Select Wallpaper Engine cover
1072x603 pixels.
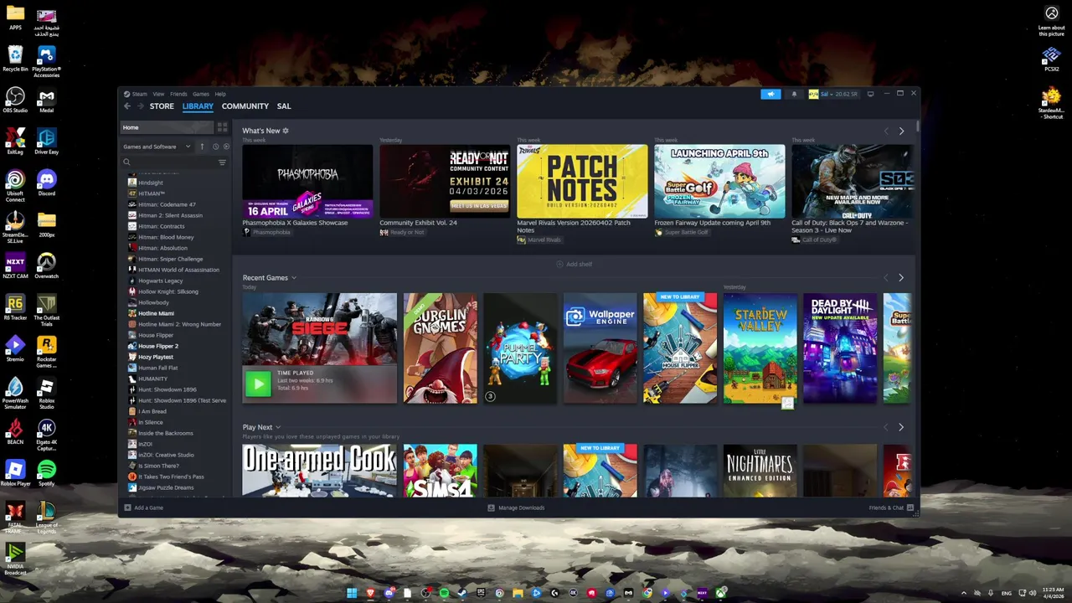[600, 348]
